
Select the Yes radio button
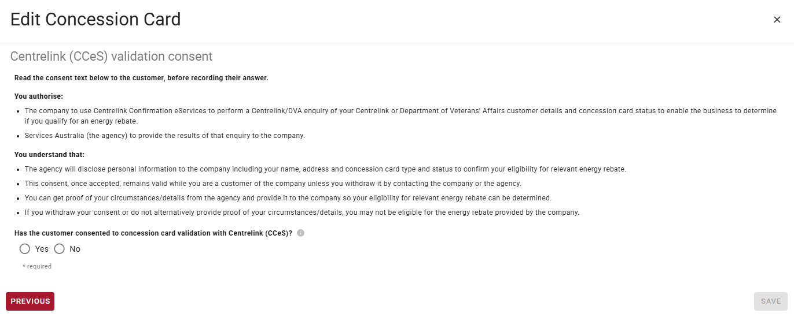tap(24, 249)
